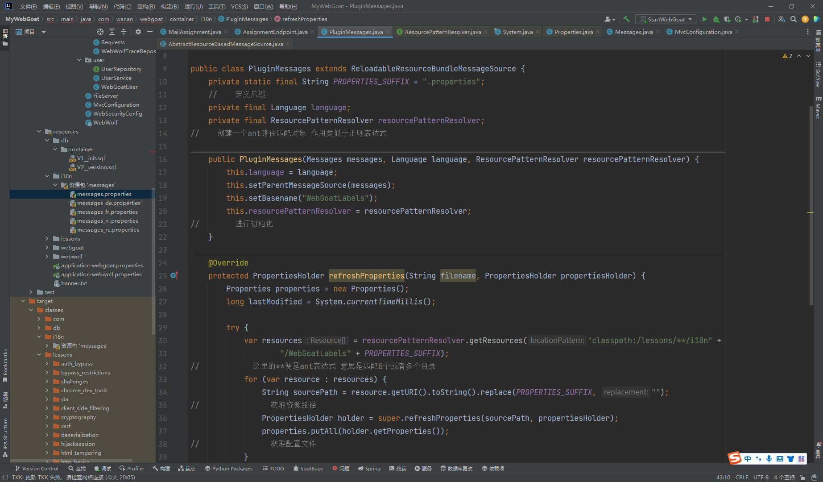
Task: Start debugging with the bug icon
Action: pyautogui.click(x=716, y=19)
